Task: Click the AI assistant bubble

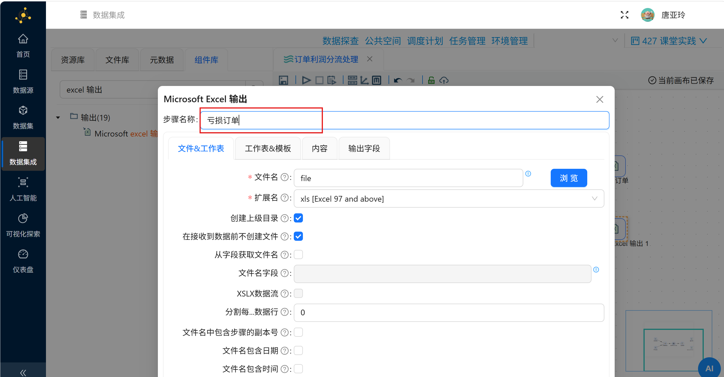Action: (x=709, y=368)
